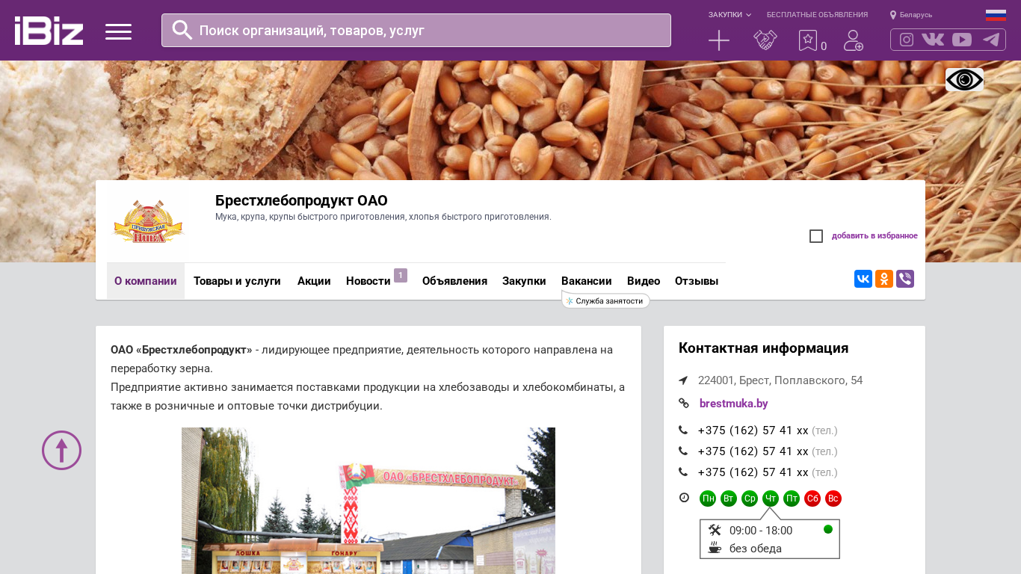Select Wednesday (Ср) schedule
Image resolution: width=1021 pixels, height=574 pixels.
(x=750, y=499)
